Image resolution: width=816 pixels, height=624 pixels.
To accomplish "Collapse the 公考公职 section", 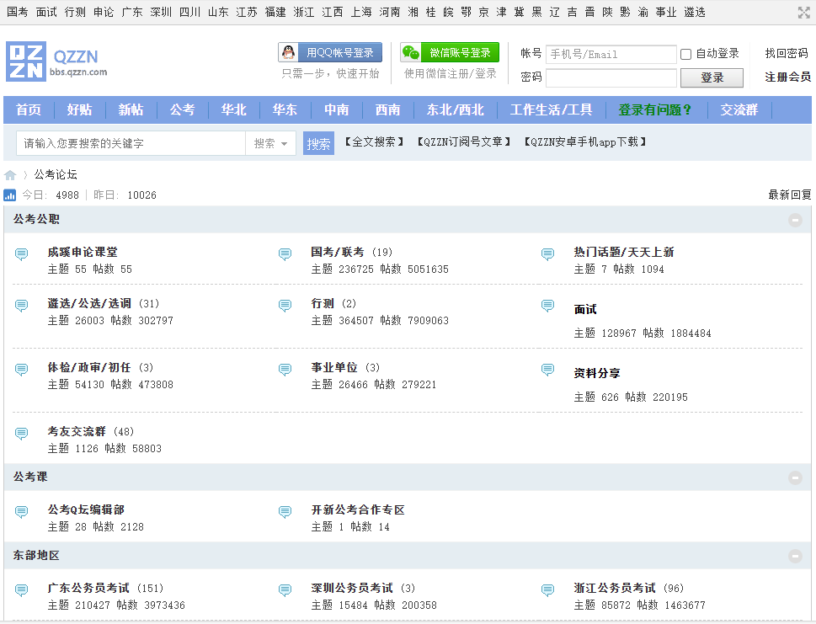I will [795, 220].
